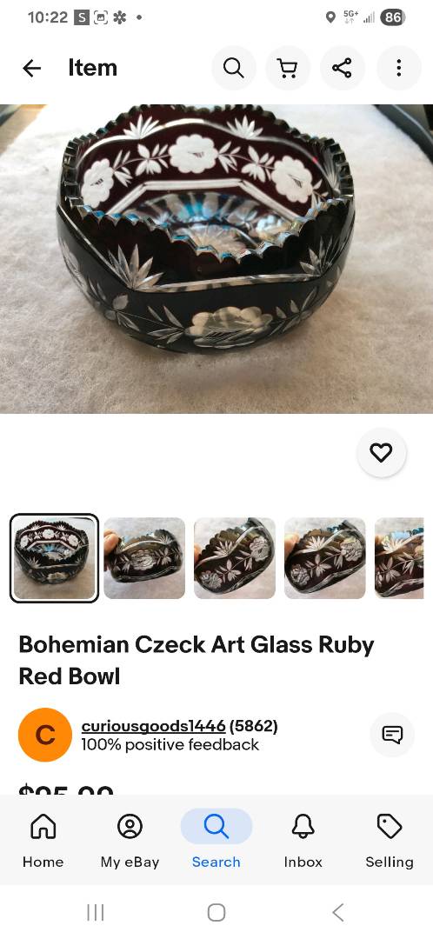Tap the orange seller avatar
This screenshot has width=433, height=939.
45,735
